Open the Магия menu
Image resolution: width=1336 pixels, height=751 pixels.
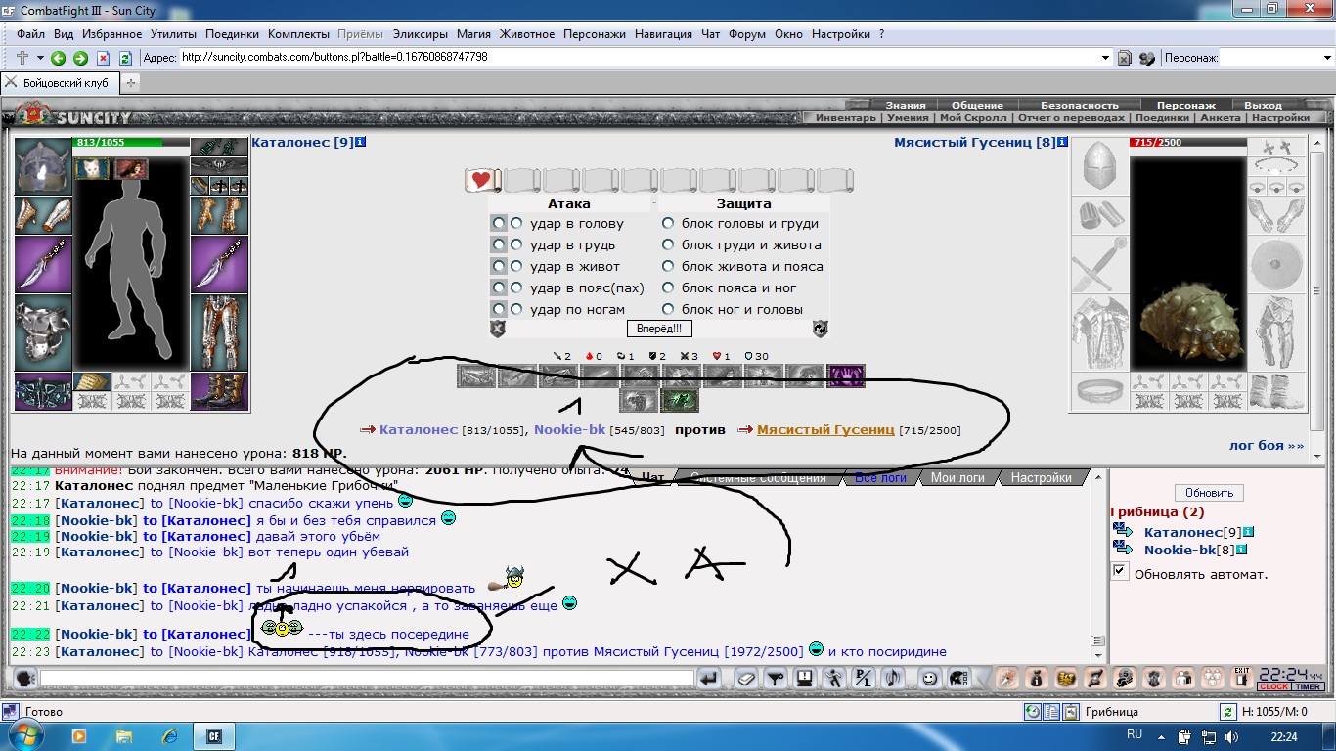tap(474, 34)
